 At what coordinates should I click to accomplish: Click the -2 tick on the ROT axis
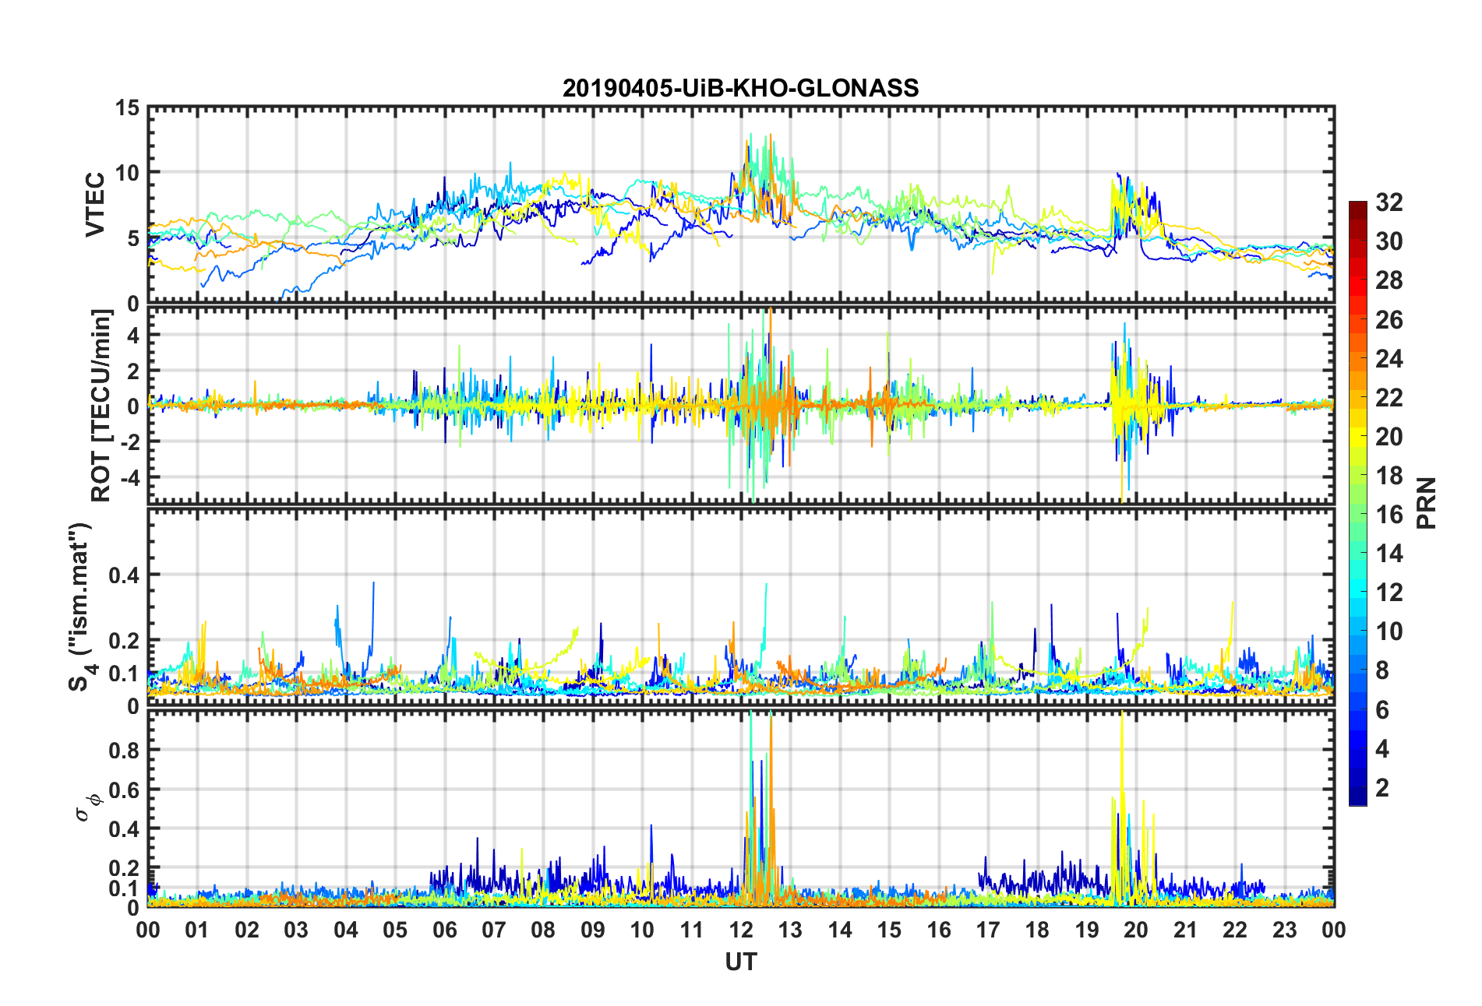(x=129, y=441)
